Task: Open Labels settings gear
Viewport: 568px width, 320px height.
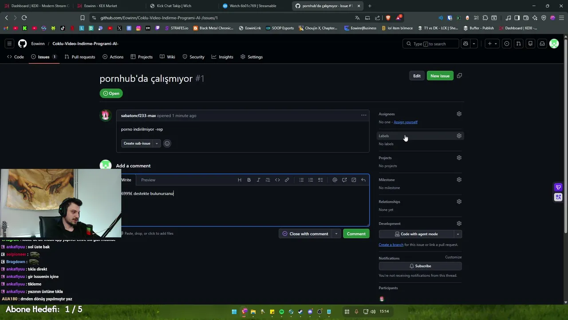Action: (x=459, y=136)
